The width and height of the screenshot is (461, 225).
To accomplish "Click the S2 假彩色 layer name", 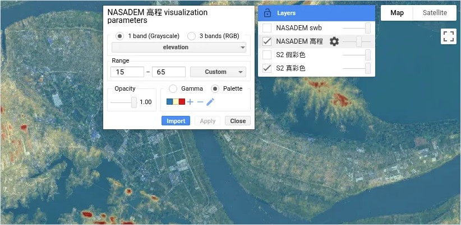I will pos(291,55).
